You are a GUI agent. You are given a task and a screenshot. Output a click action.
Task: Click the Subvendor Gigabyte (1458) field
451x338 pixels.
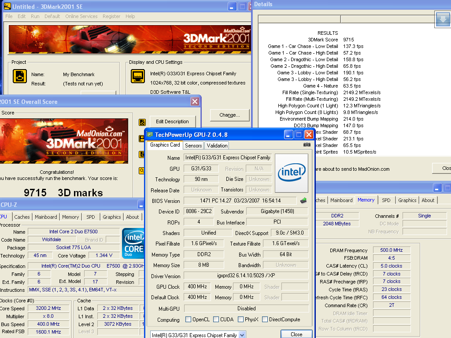coord(277,211)
